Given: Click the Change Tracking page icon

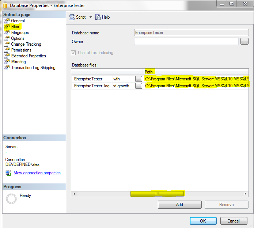Looking at the screenshot, I should [x=7, y=44].
